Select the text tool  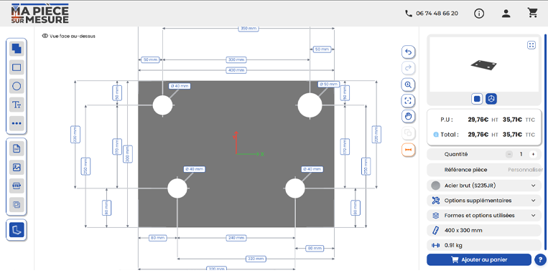[17, 105]
